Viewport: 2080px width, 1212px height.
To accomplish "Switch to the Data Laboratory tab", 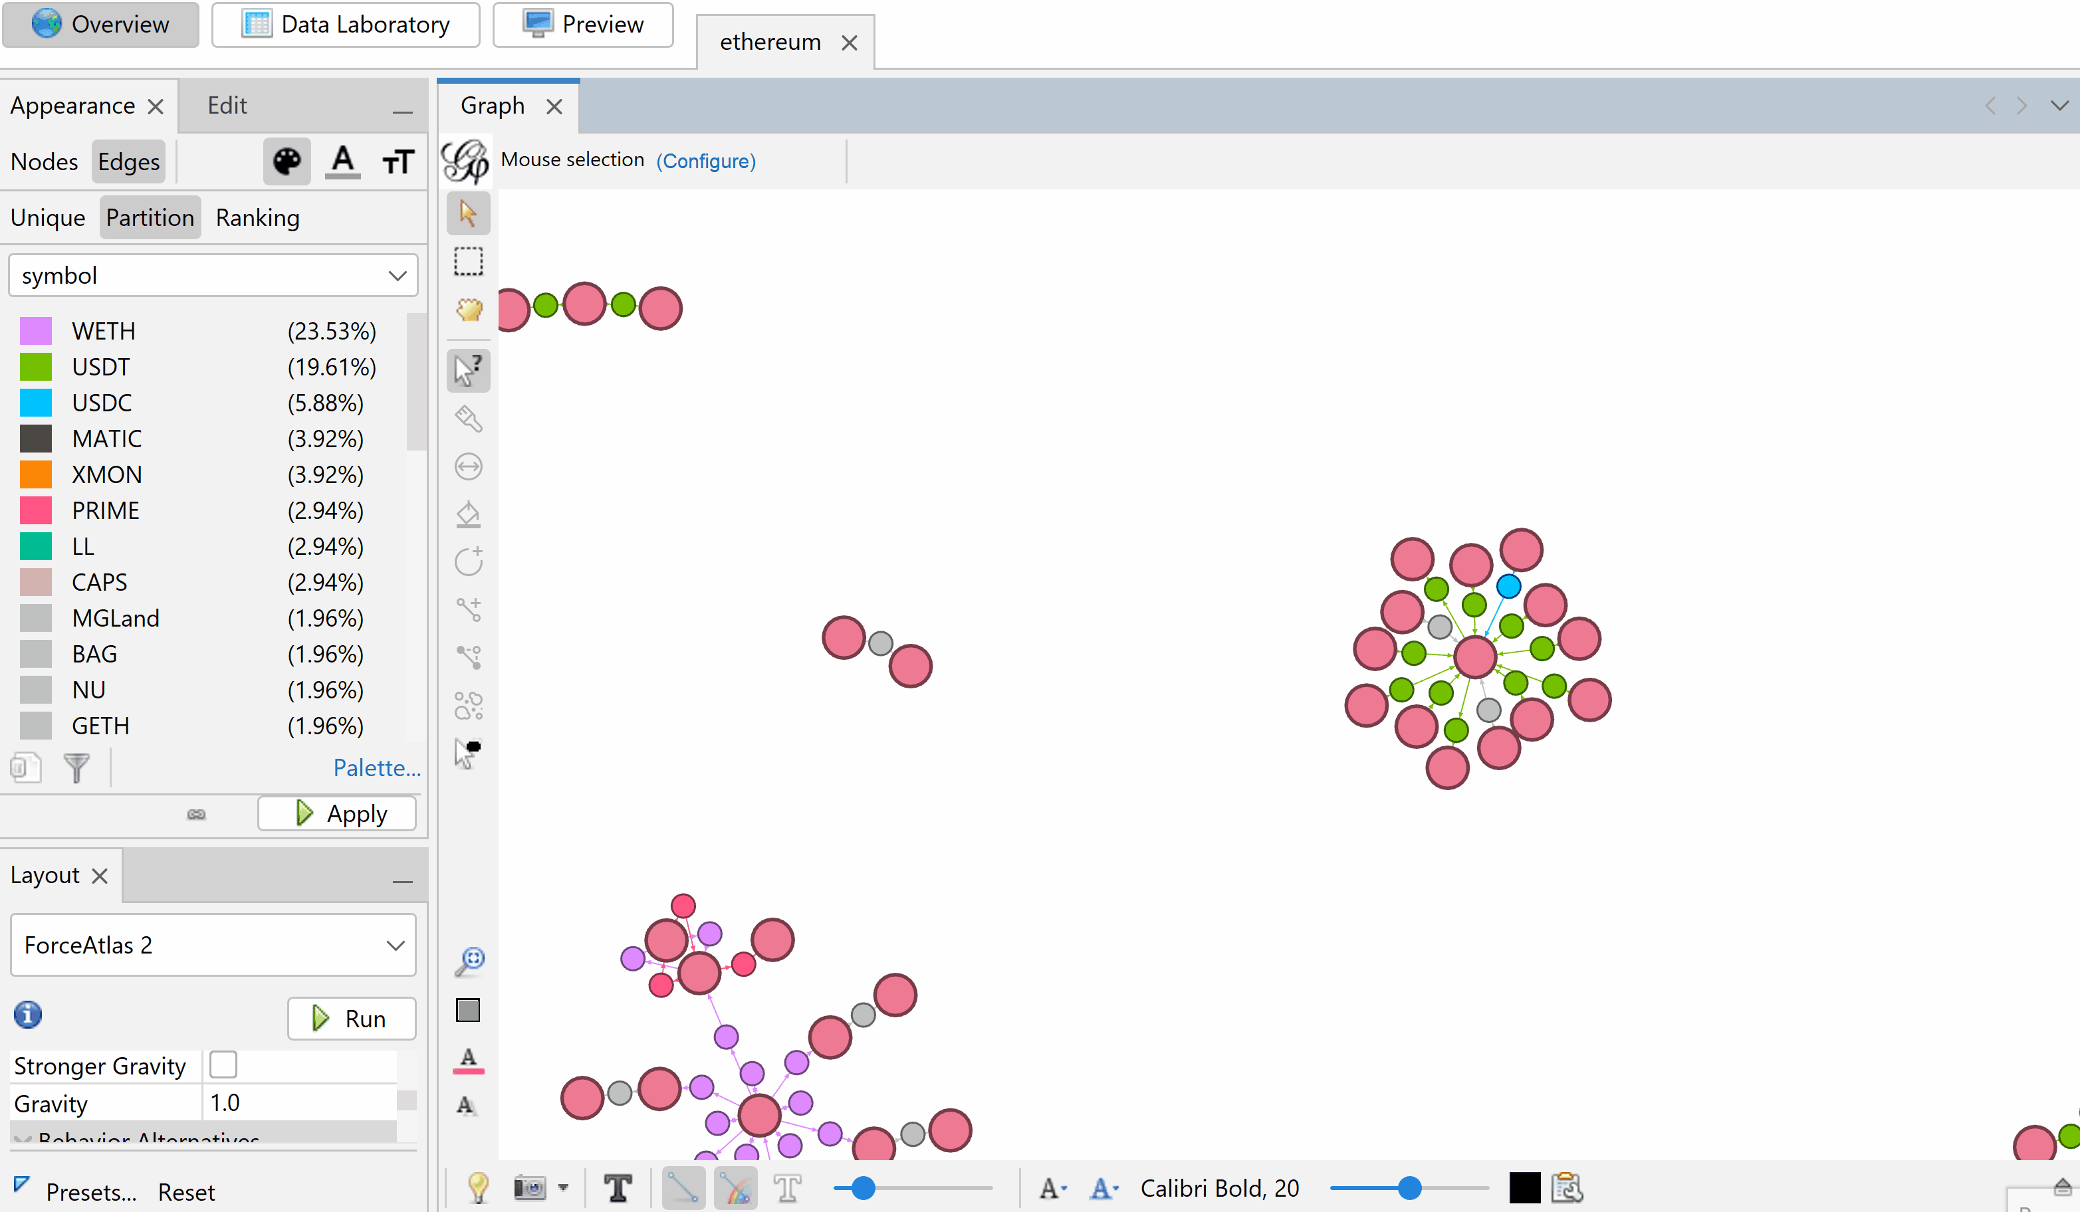I will pyautogui.click(x=346, y=25).
